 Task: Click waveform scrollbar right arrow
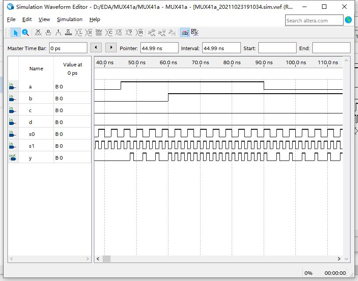click(x=339, y=259)
